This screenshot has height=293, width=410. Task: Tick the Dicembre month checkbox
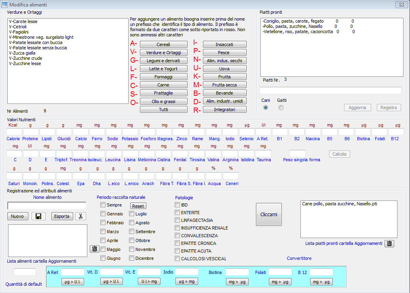click(x=132, y=258)
